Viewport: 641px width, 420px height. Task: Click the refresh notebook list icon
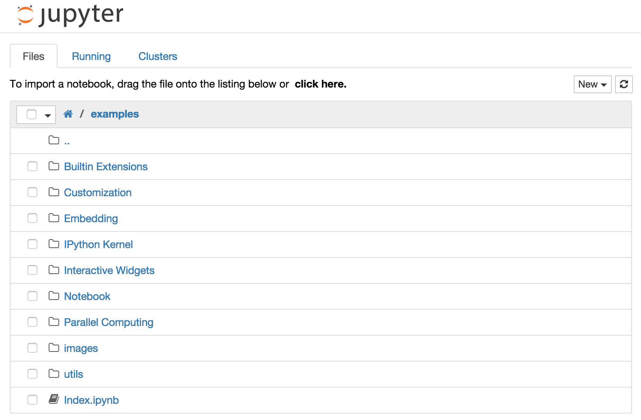pyautogui.click(x=624, y=84)
